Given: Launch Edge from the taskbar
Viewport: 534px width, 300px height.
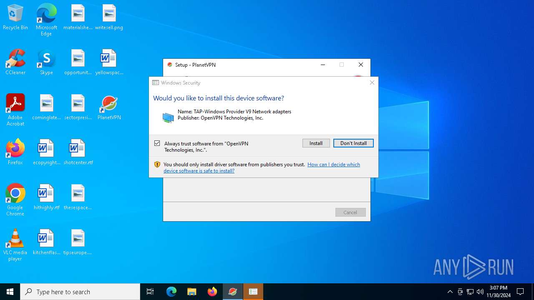Looking at the screenshot, I should pyautogui.click(x=171, y=292).
